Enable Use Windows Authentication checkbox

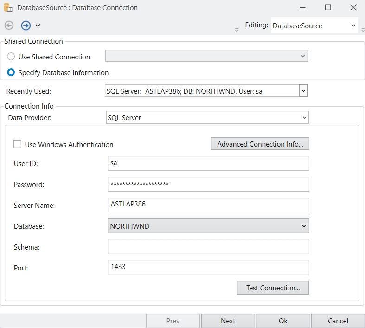tap(18, 144)
